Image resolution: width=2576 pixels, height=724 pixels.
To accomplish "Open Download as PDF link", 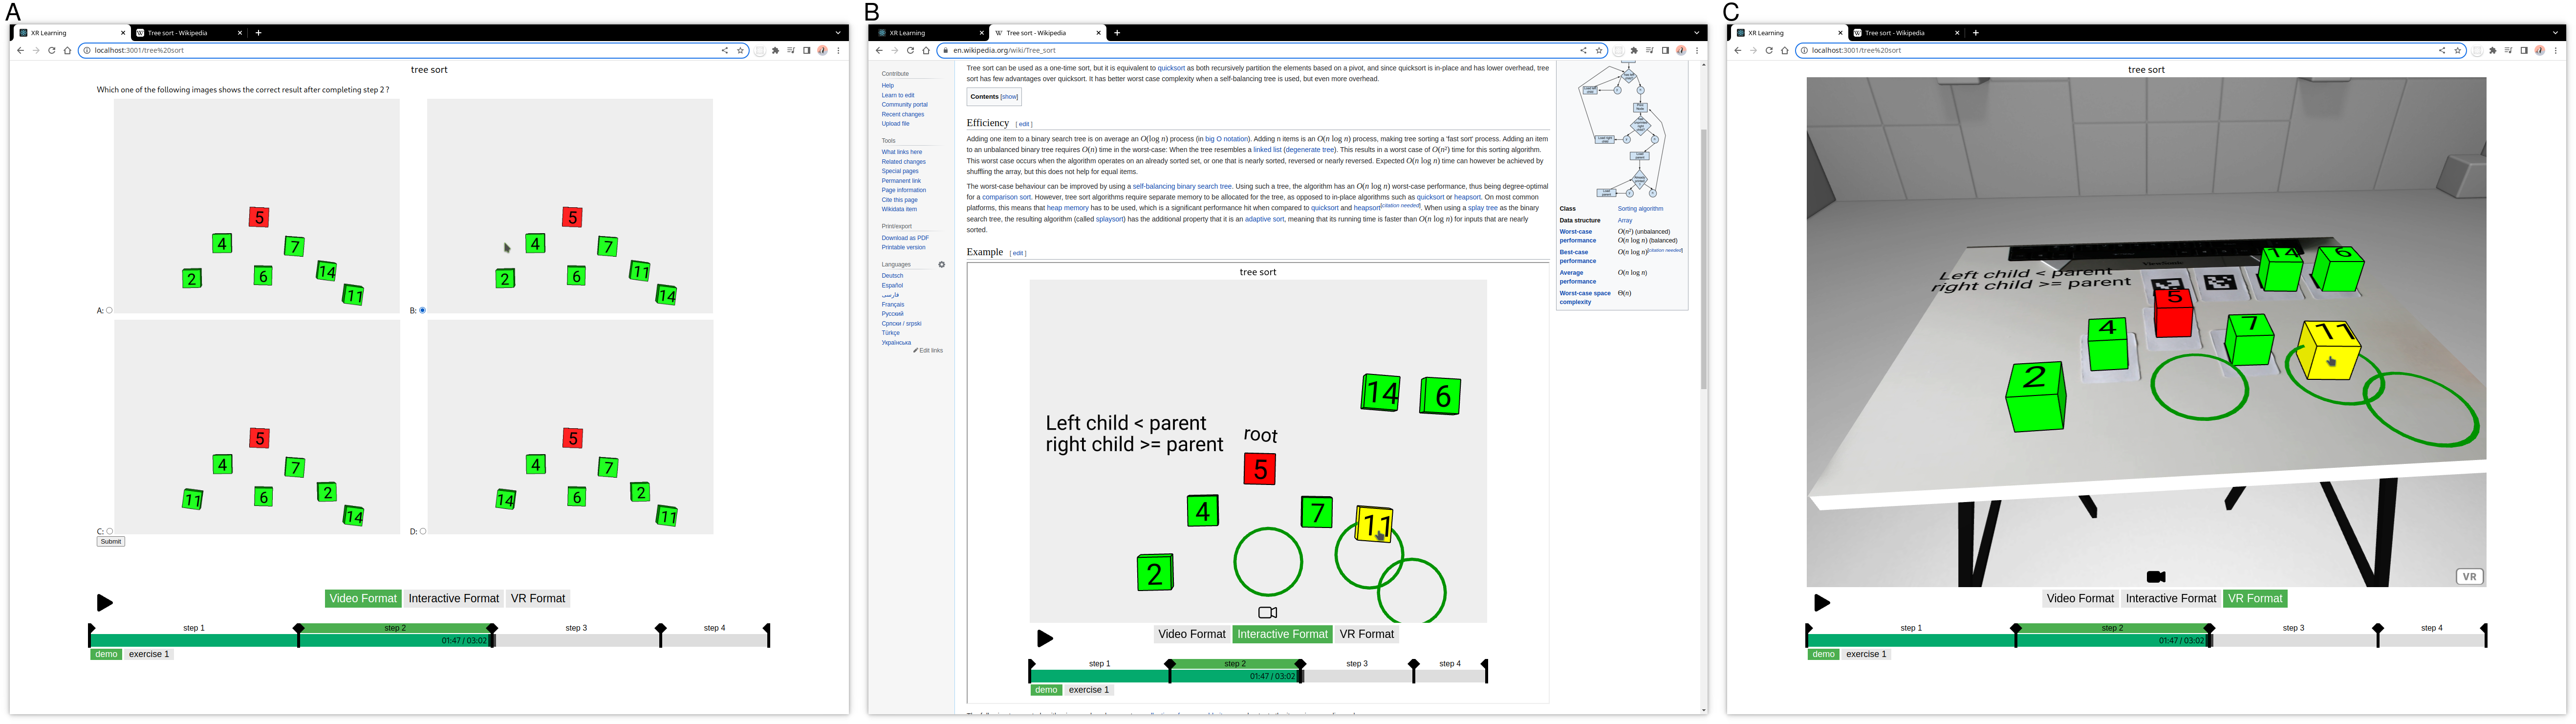I will pyautogui.click(x=905, y=238).
